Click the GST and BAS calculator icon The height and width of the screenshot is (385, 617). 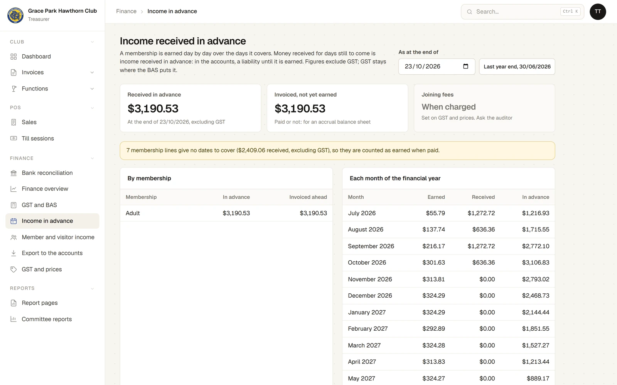13,205
